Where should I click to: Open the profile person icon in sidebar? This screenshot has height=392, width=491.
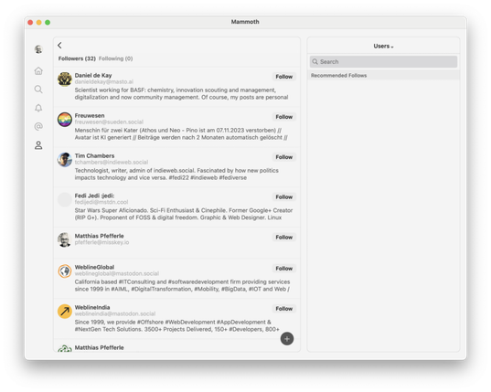(38, 145)
